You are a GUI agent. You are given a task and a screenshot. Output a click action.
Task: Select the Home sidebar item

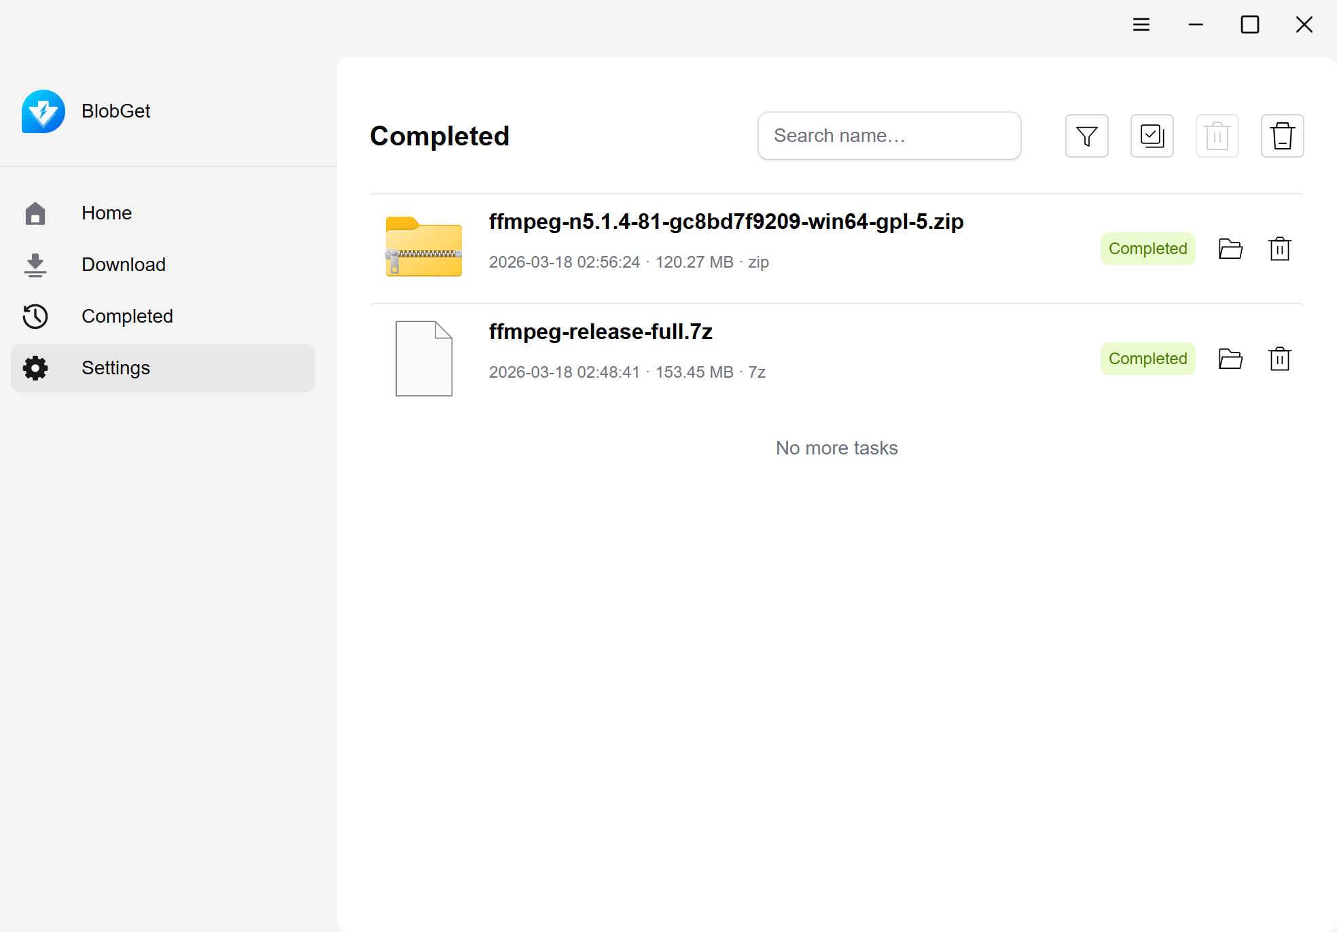(107, 213)
